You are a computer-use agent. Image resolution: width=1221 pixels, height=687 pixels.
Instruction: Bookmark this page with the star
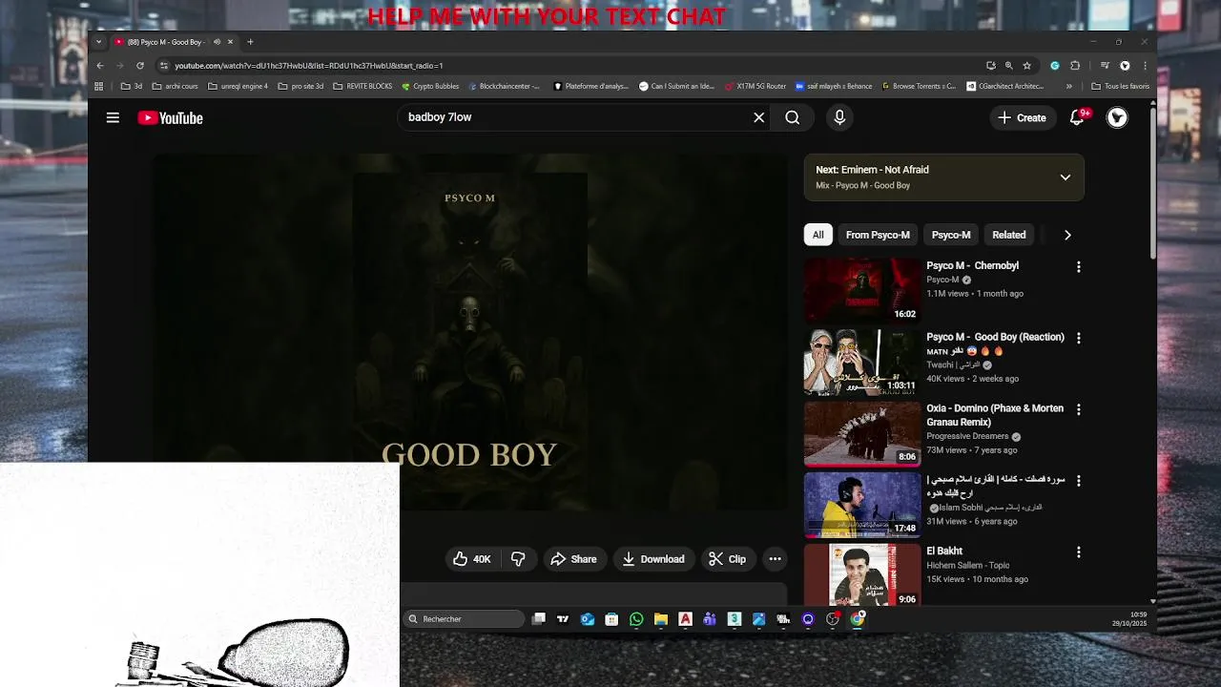click(x=1026, y=66)
